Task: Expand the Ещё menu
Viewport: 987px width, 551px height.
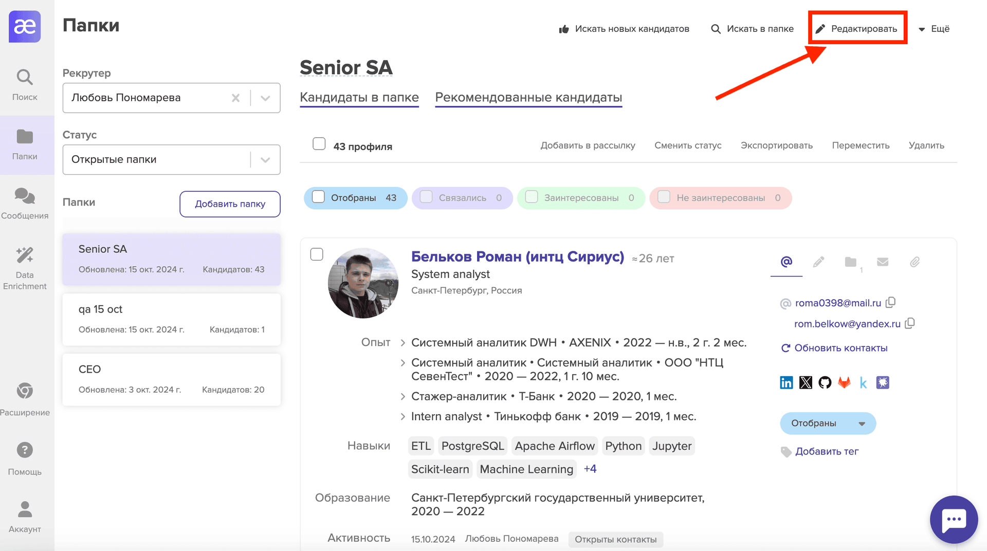Action: pos(934,29)
